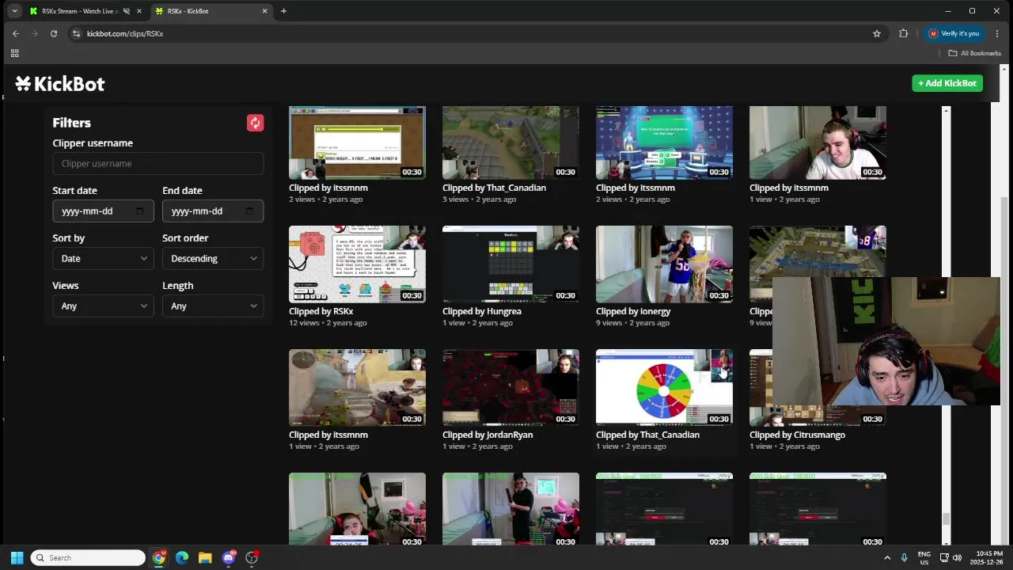Open the Sort order Descending dropdown

click(213, 259)
